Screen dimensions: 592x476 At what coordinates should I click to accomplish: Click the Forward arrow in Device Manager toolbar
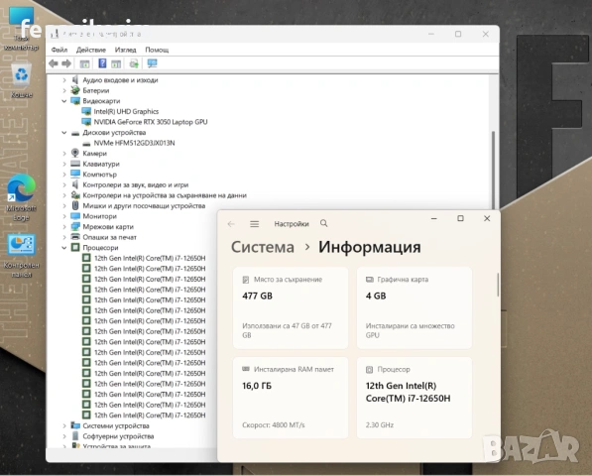click(66, 63)
